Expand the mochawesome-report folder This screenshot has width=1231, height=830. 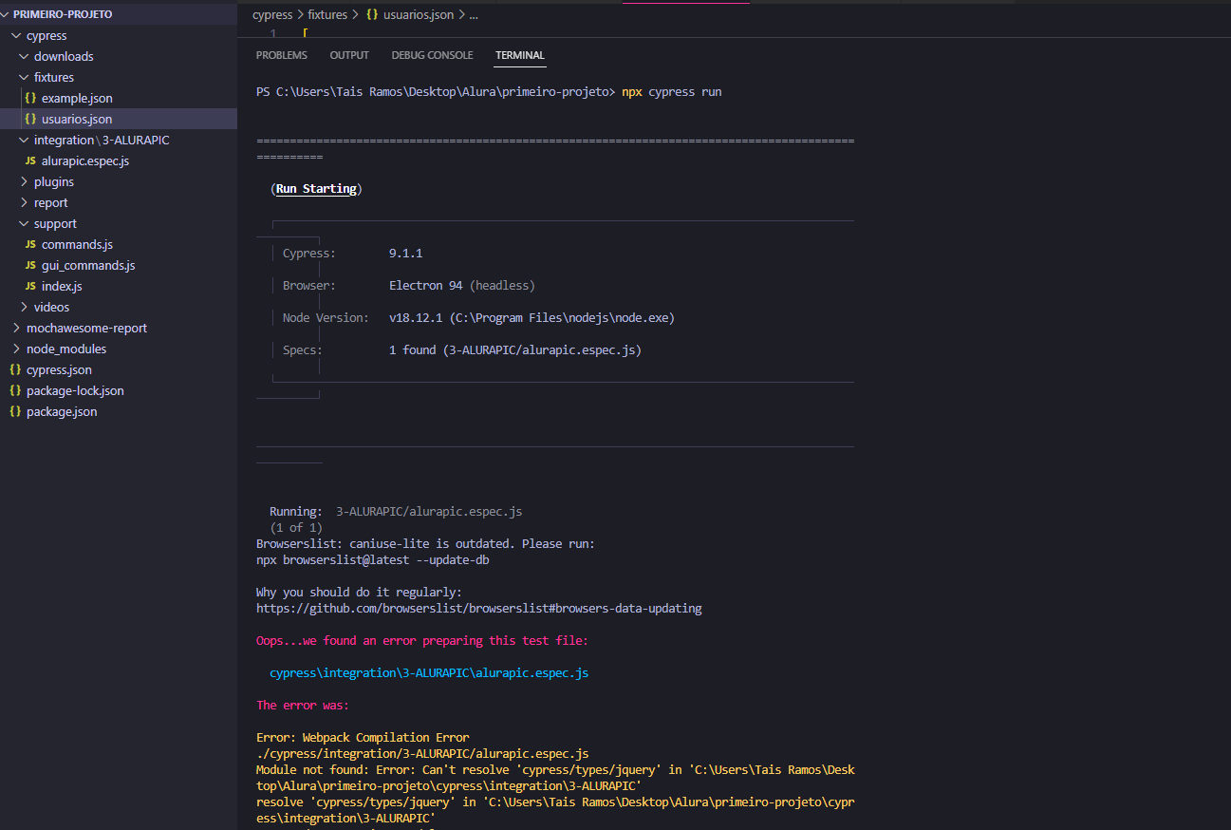[17, 329]
